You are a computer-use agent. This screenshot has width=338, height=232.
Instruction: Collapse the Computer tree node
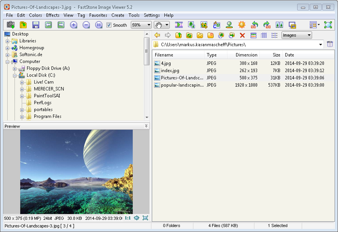pos(7,62)
